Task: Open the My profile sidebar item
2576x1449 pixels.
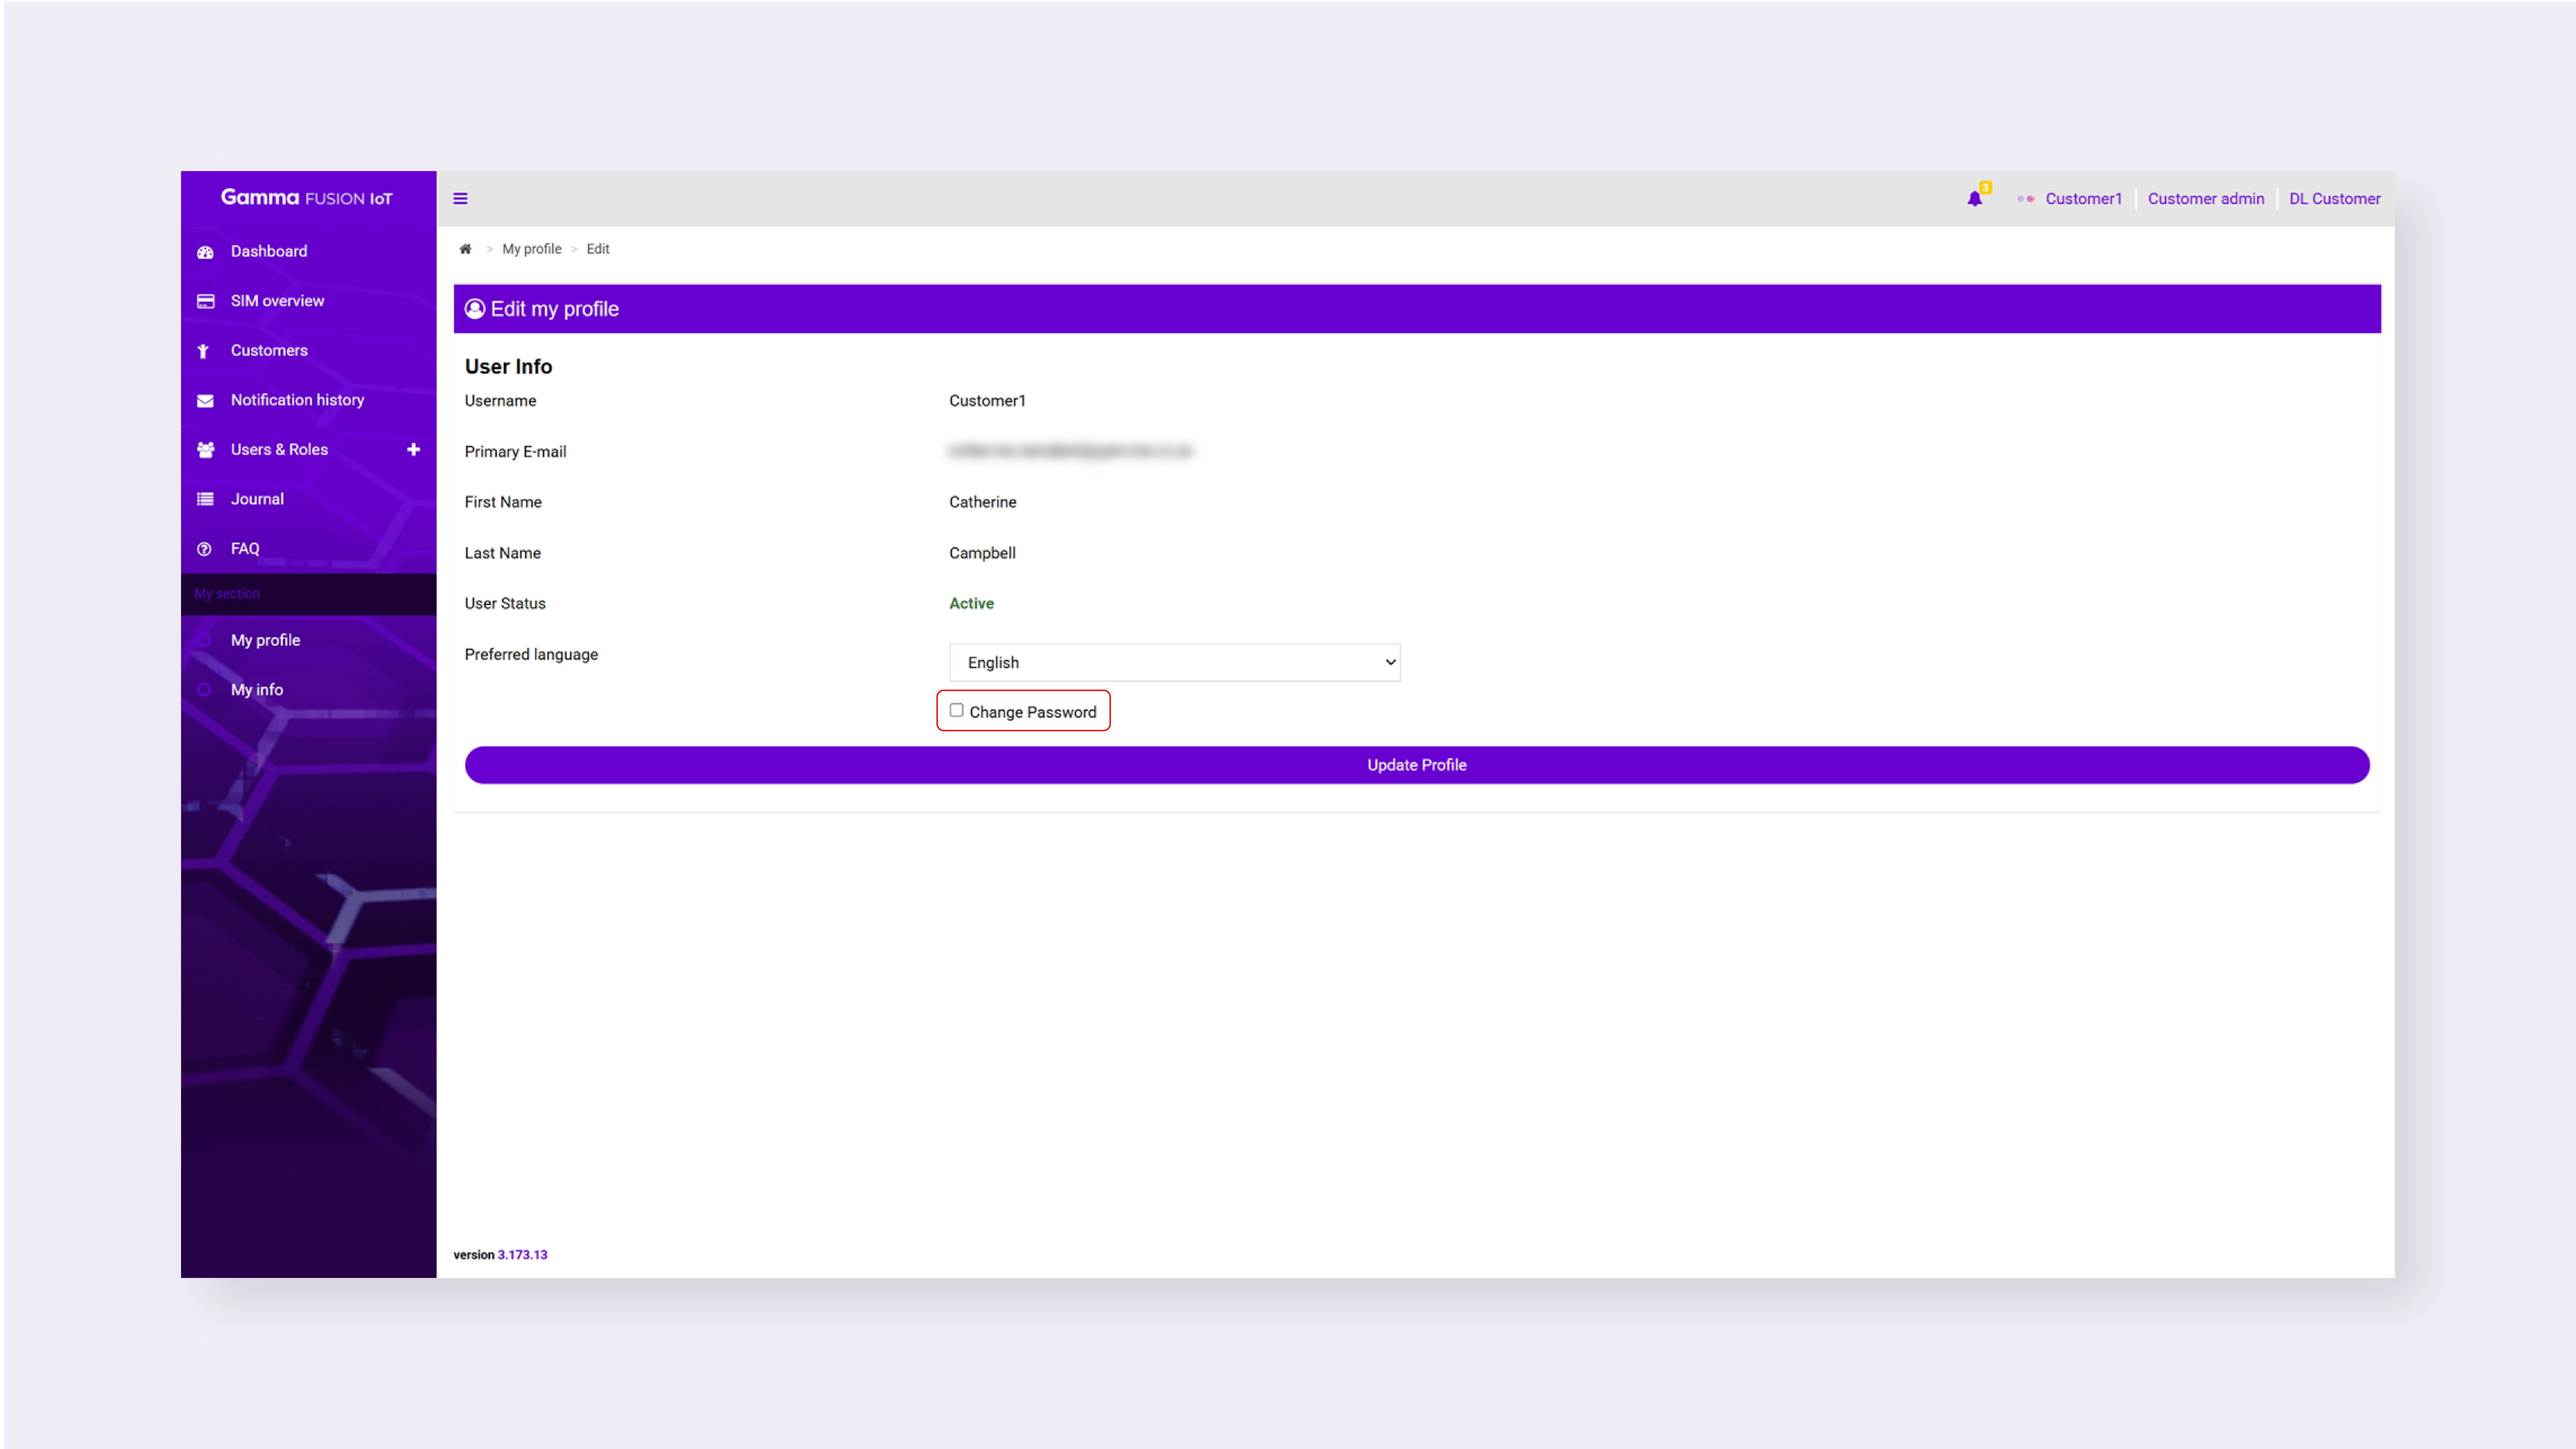Action: tap(265, 640)
